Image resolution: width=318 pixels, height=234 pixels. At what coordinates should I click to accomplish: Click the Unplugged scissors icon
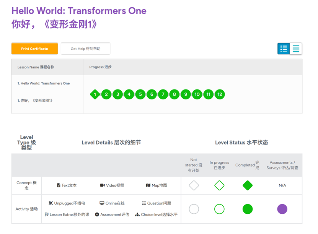[51, 203]
